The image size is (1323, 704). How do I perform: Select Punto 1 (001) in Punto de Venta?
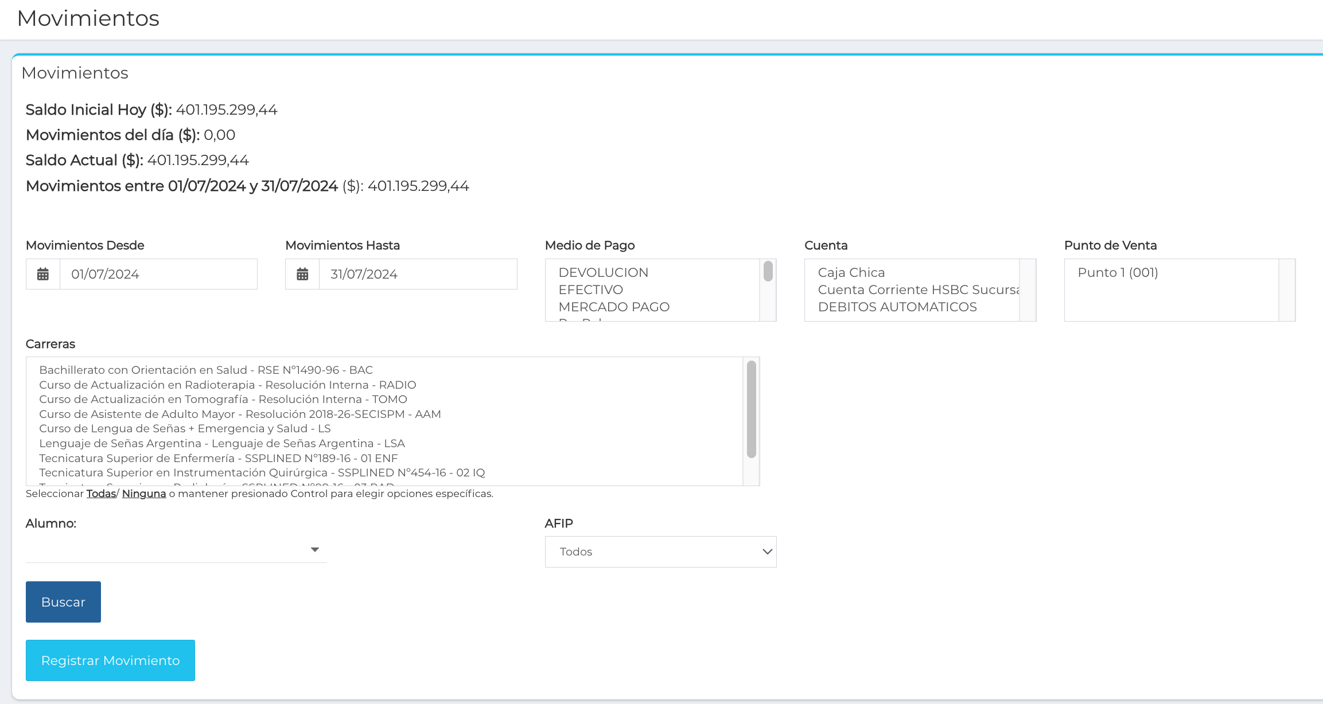(x=1118, y=272)
